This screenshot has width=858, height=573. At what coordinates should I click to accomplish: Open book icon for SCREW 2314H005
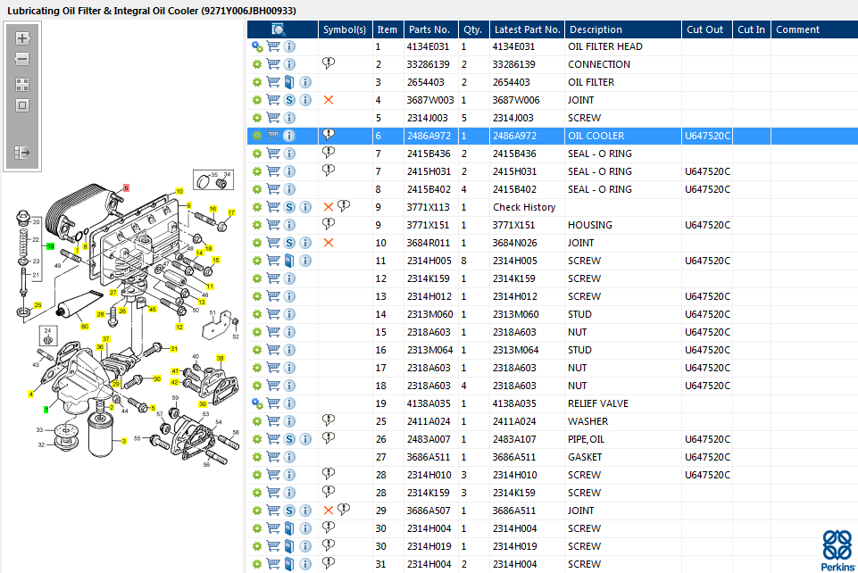point(289,261)
